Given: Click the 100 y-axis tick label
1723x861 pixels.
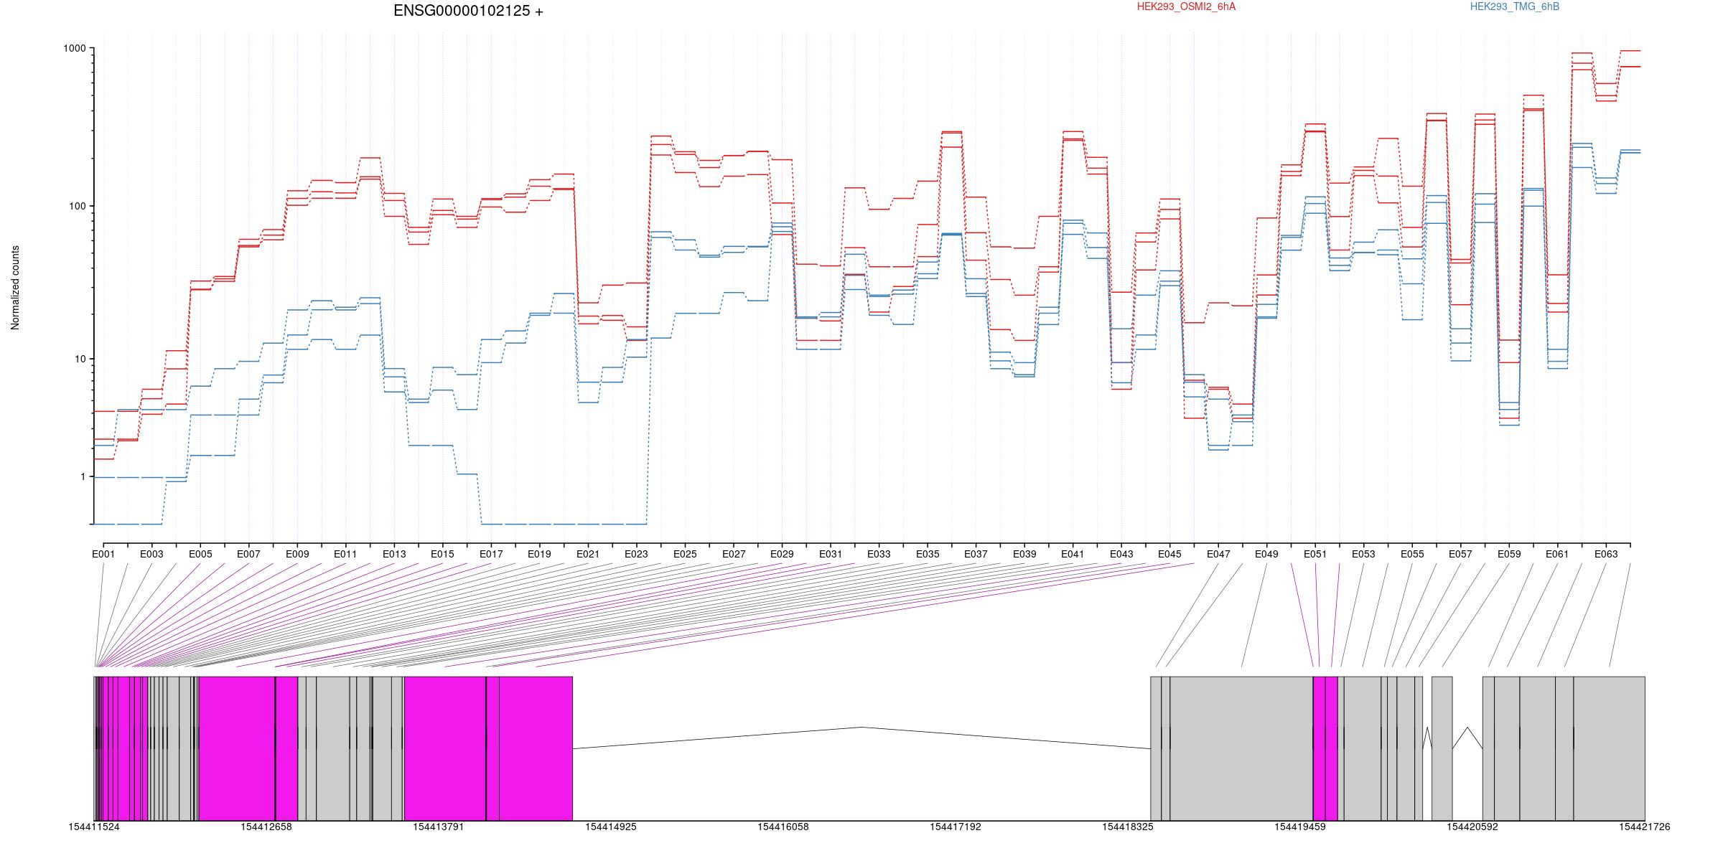Looking at the screenshot, I should click(x=78, y=206).
